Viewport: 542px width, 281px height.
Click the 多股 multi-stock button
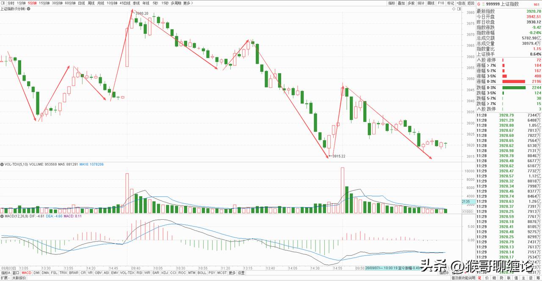[411, 3]
